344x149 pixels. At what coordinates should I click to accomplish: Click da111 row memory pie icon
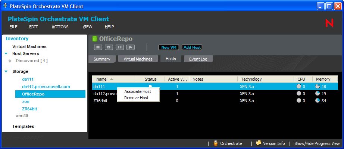tap(318, 87)
